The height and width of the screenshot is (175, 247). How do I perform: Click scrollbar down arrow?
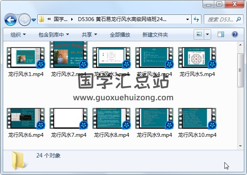(x=240, y=146)
